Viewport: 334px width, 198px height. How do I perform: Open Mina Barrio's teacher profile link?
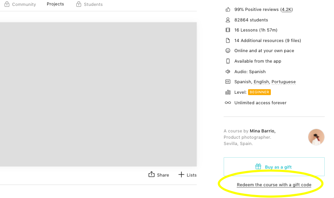262,131
